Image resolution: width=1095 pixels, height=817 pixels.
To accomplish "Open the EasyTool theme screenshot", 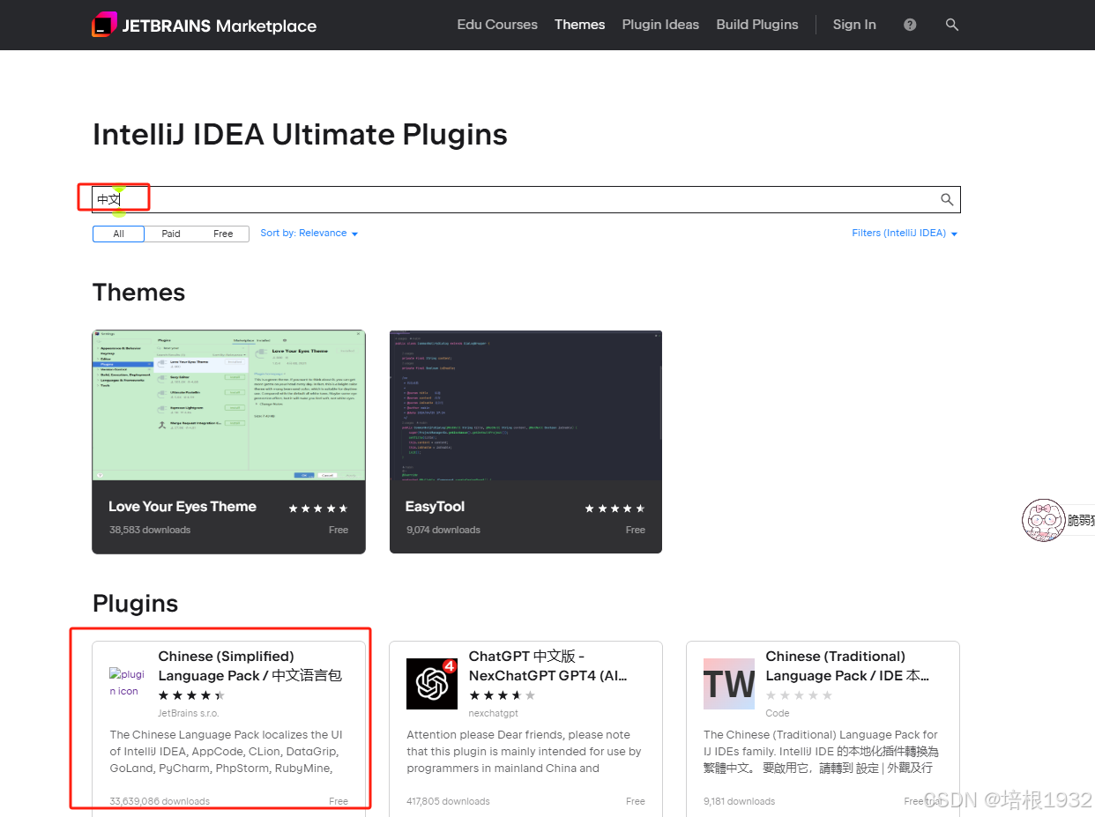I will pyautogui.click(x=525, y=405).
